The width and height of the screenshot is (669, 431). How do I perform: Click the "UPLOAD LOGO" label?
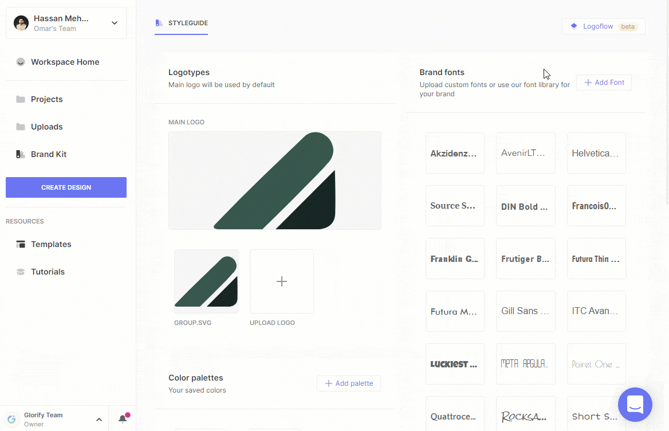272,323
